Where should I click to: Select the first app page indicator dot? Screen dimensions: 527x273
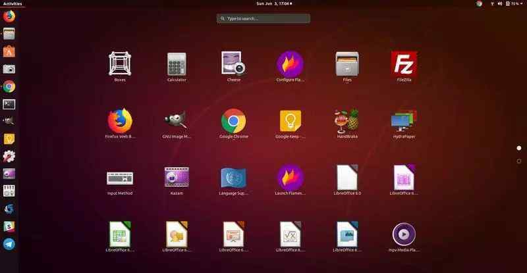tap(519, 148)
